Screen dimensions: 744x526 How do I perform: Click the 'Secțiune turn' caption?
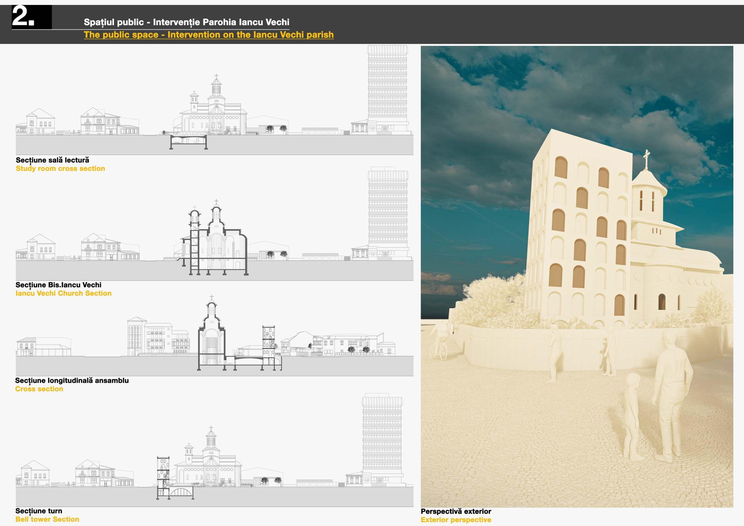click(39, 511)
